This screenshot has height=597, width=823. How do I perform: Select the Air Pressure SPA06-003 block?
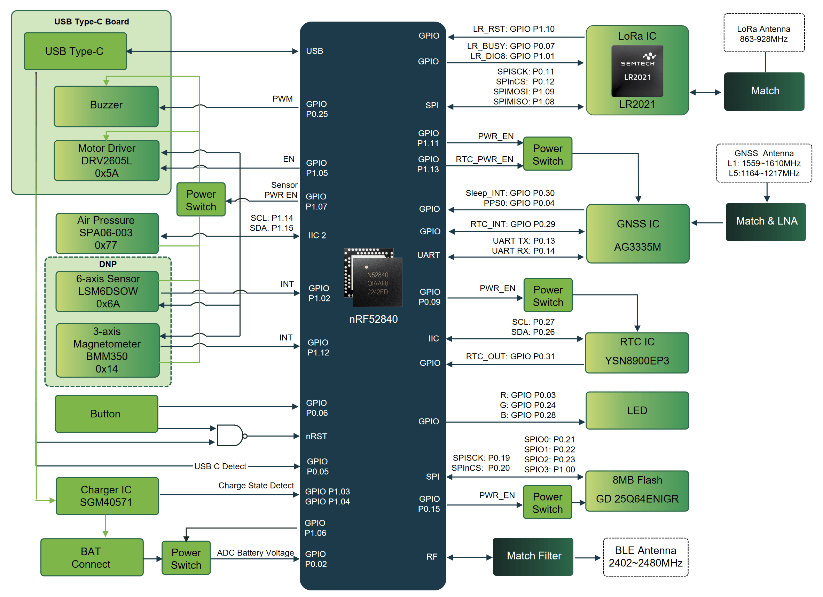107,233
